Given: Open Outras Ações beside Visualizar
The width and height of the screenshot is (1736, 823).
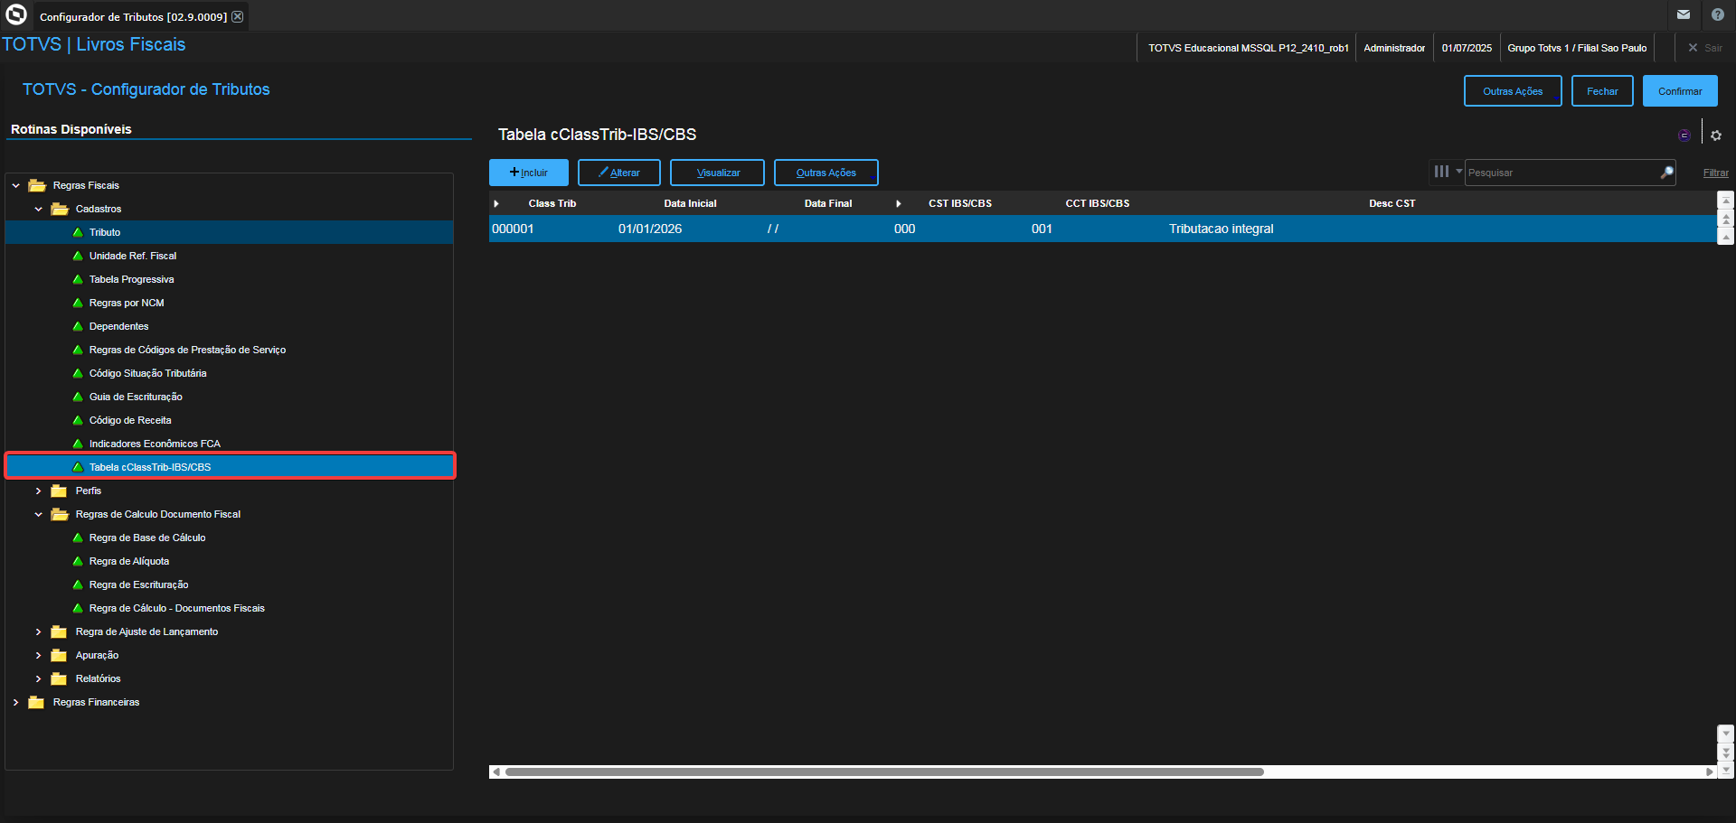Looking at the screenshot, I should (x=826, y=173).
